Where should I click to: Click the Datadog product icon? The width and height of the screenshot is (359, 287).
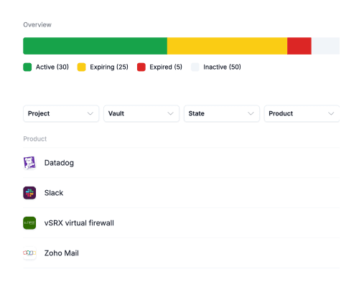(x=29, y=163)
